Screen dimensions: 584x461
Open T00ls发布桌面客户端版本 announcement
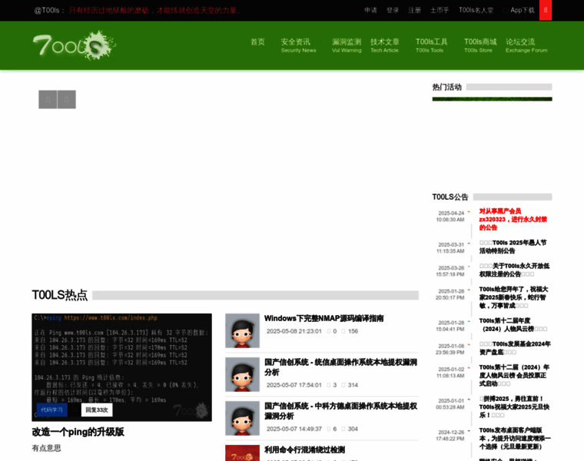515,438
